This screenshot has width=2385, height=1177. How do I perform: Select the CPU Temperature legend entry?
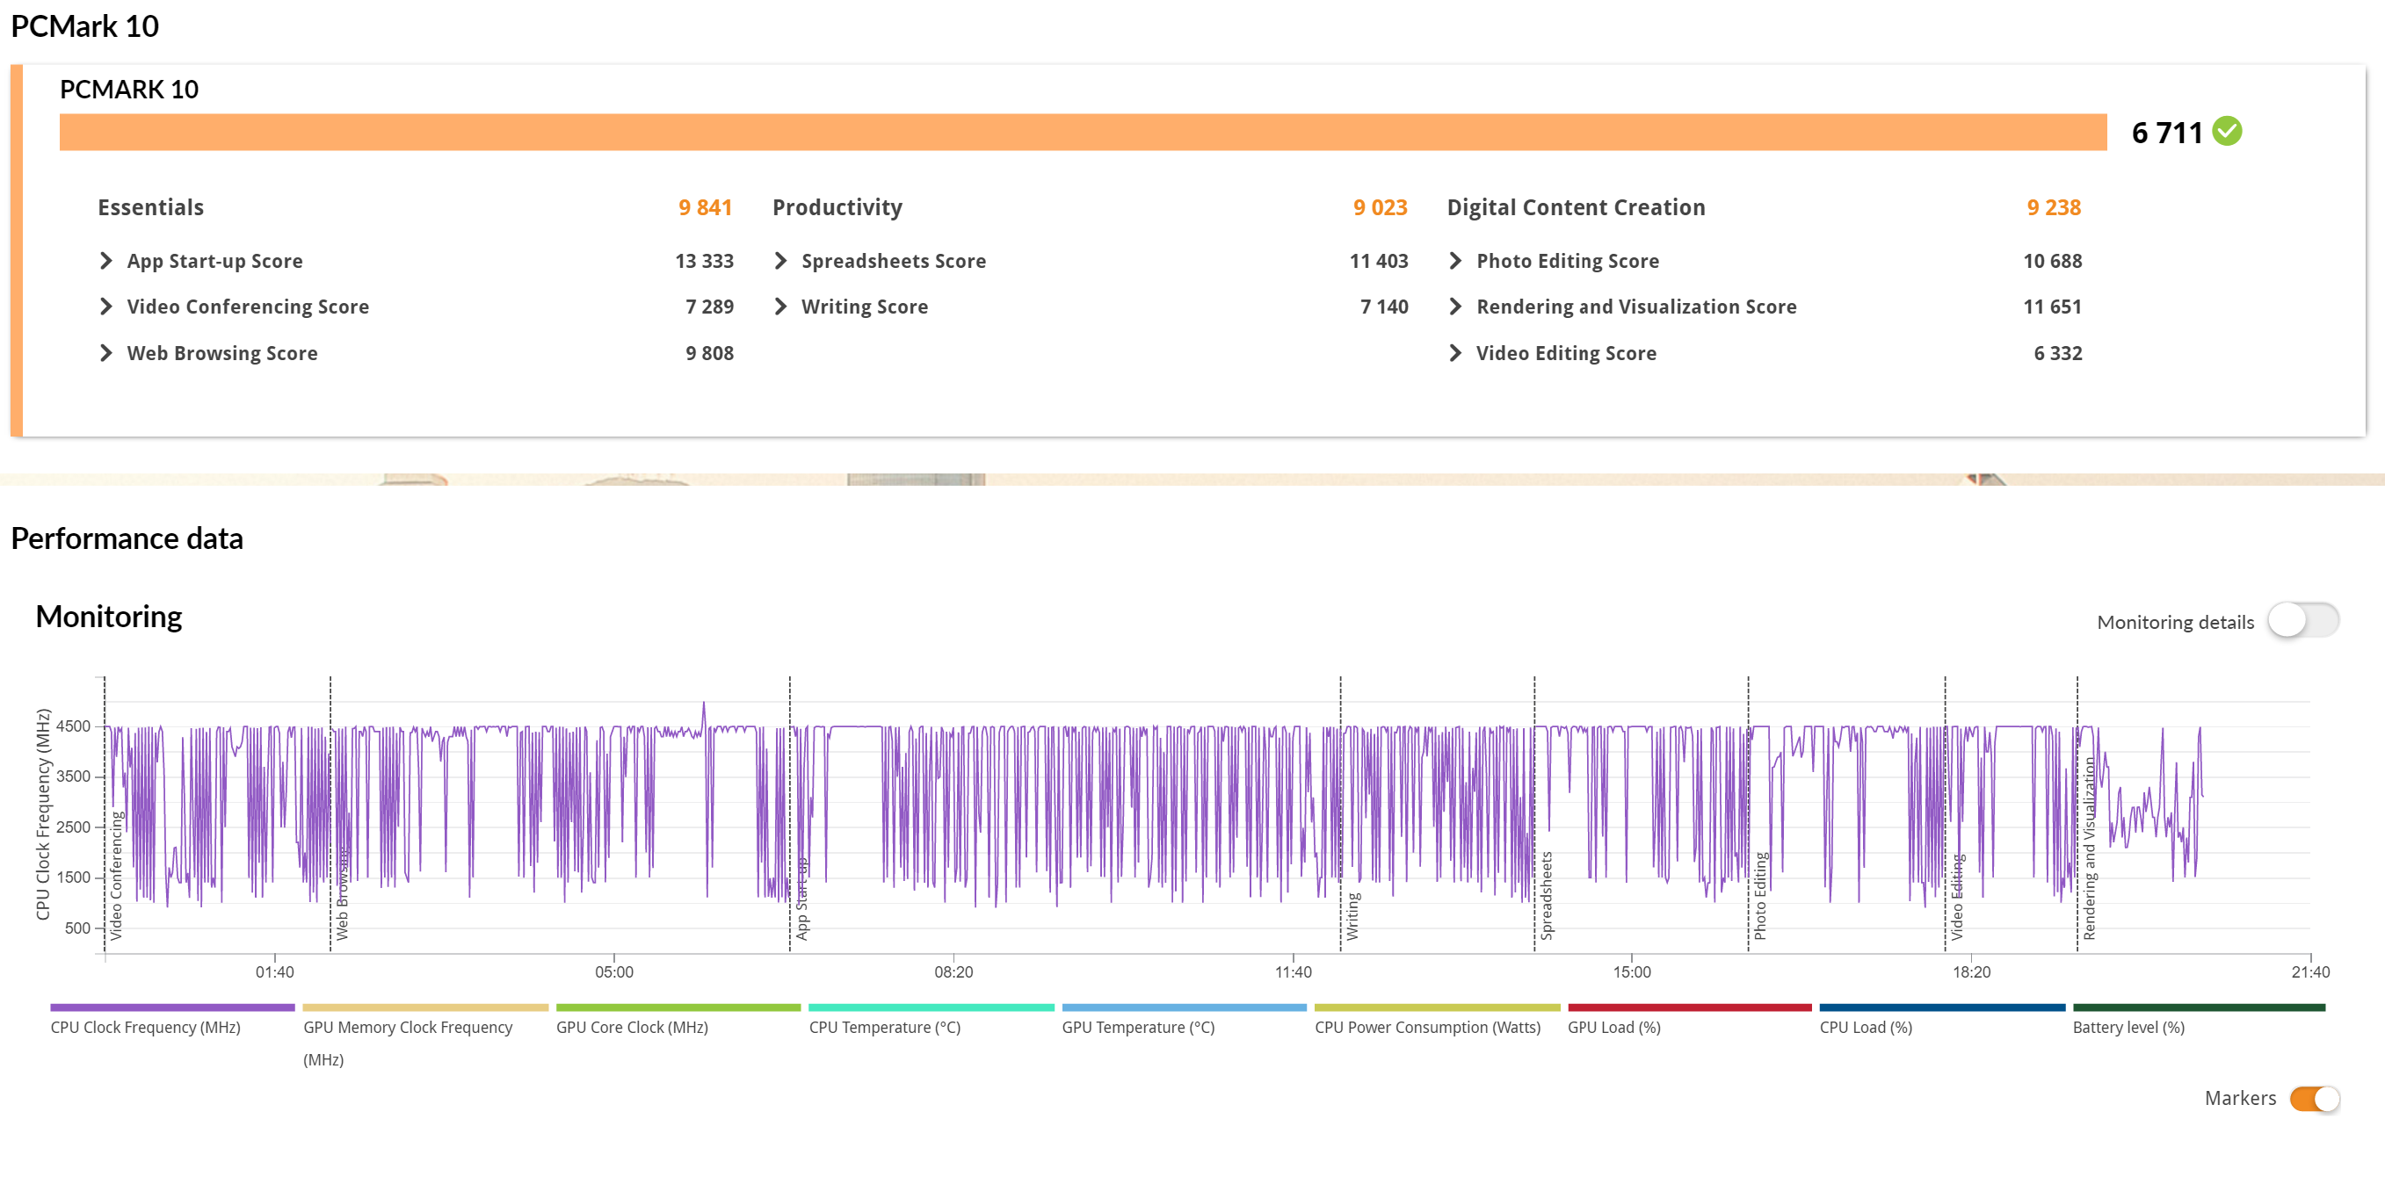pyautogui.click(x=884, y=1027)
